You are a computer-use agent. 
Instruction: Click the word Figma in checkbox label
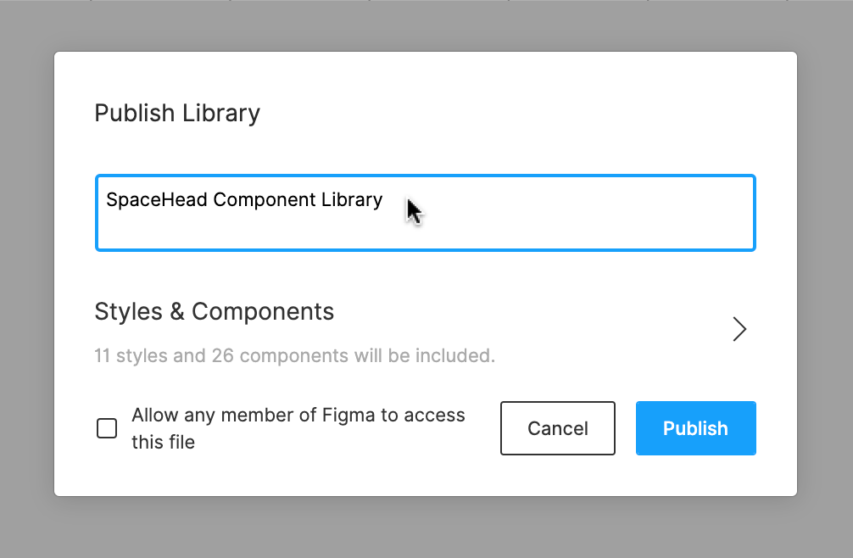tap(343, 416)
